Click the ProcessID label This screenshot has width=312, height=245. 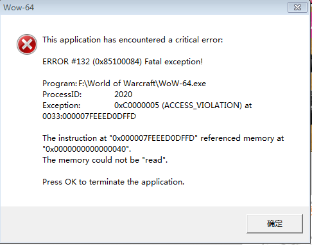(62, 95)
